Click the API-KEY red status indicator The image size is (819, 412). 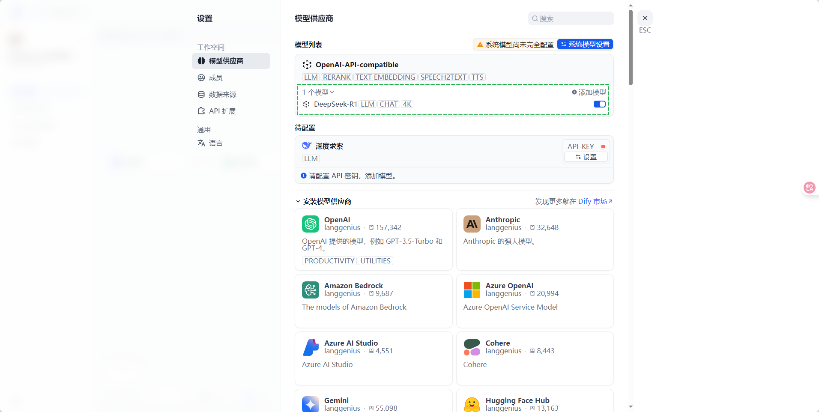[603, 146]
